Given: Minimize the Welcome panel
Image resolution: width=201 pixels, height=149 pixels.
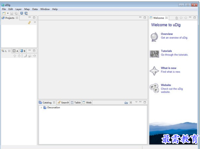Looking at the screenshot, I should pos(190,17).
